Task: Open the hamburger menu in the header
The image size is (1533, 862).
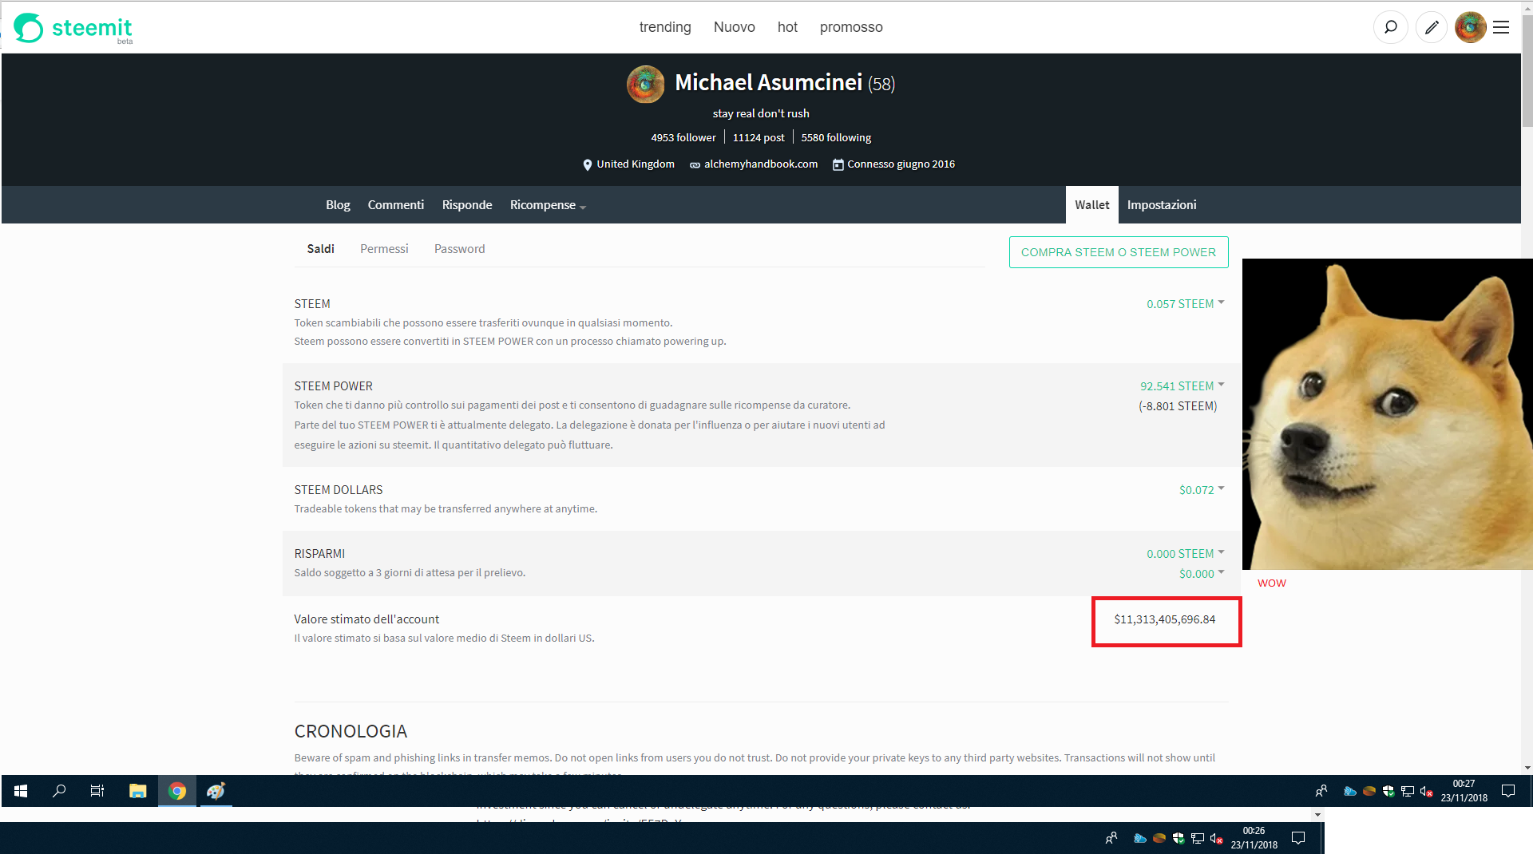Action: tap(1501, 27)
